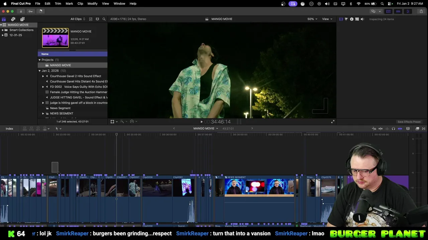Collapse the MANGO MOVIE library
This screenshot has height=240, width=428.
pos(1,25)
